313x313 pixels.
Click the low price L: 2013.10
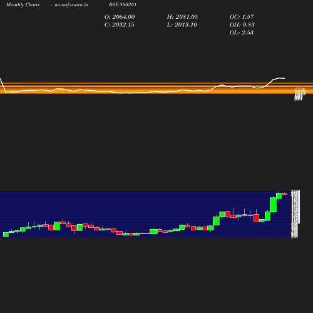tap(182, 24)
